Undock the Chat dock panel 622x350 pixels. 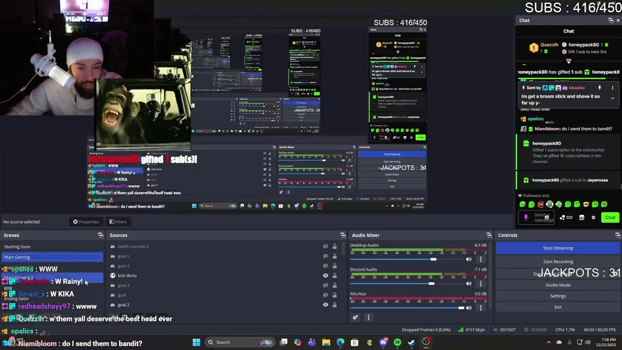coord(611,20)
